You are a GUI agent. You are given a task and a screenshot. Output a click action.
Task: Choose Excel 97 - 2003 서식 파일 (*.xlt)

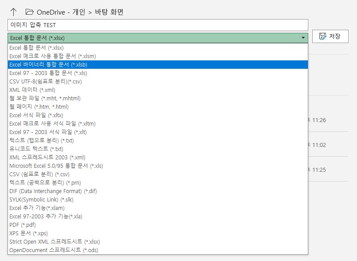tap(158, 132)
